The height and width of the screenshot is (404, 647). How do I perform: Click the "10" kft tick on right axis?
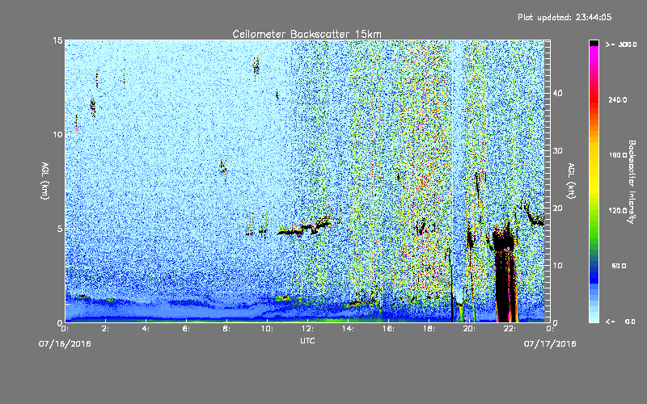(x=557, y=265)
